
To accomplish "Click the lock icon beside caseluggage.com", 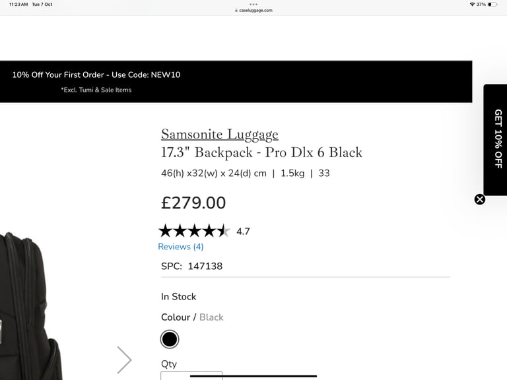I will click(236, 11).
